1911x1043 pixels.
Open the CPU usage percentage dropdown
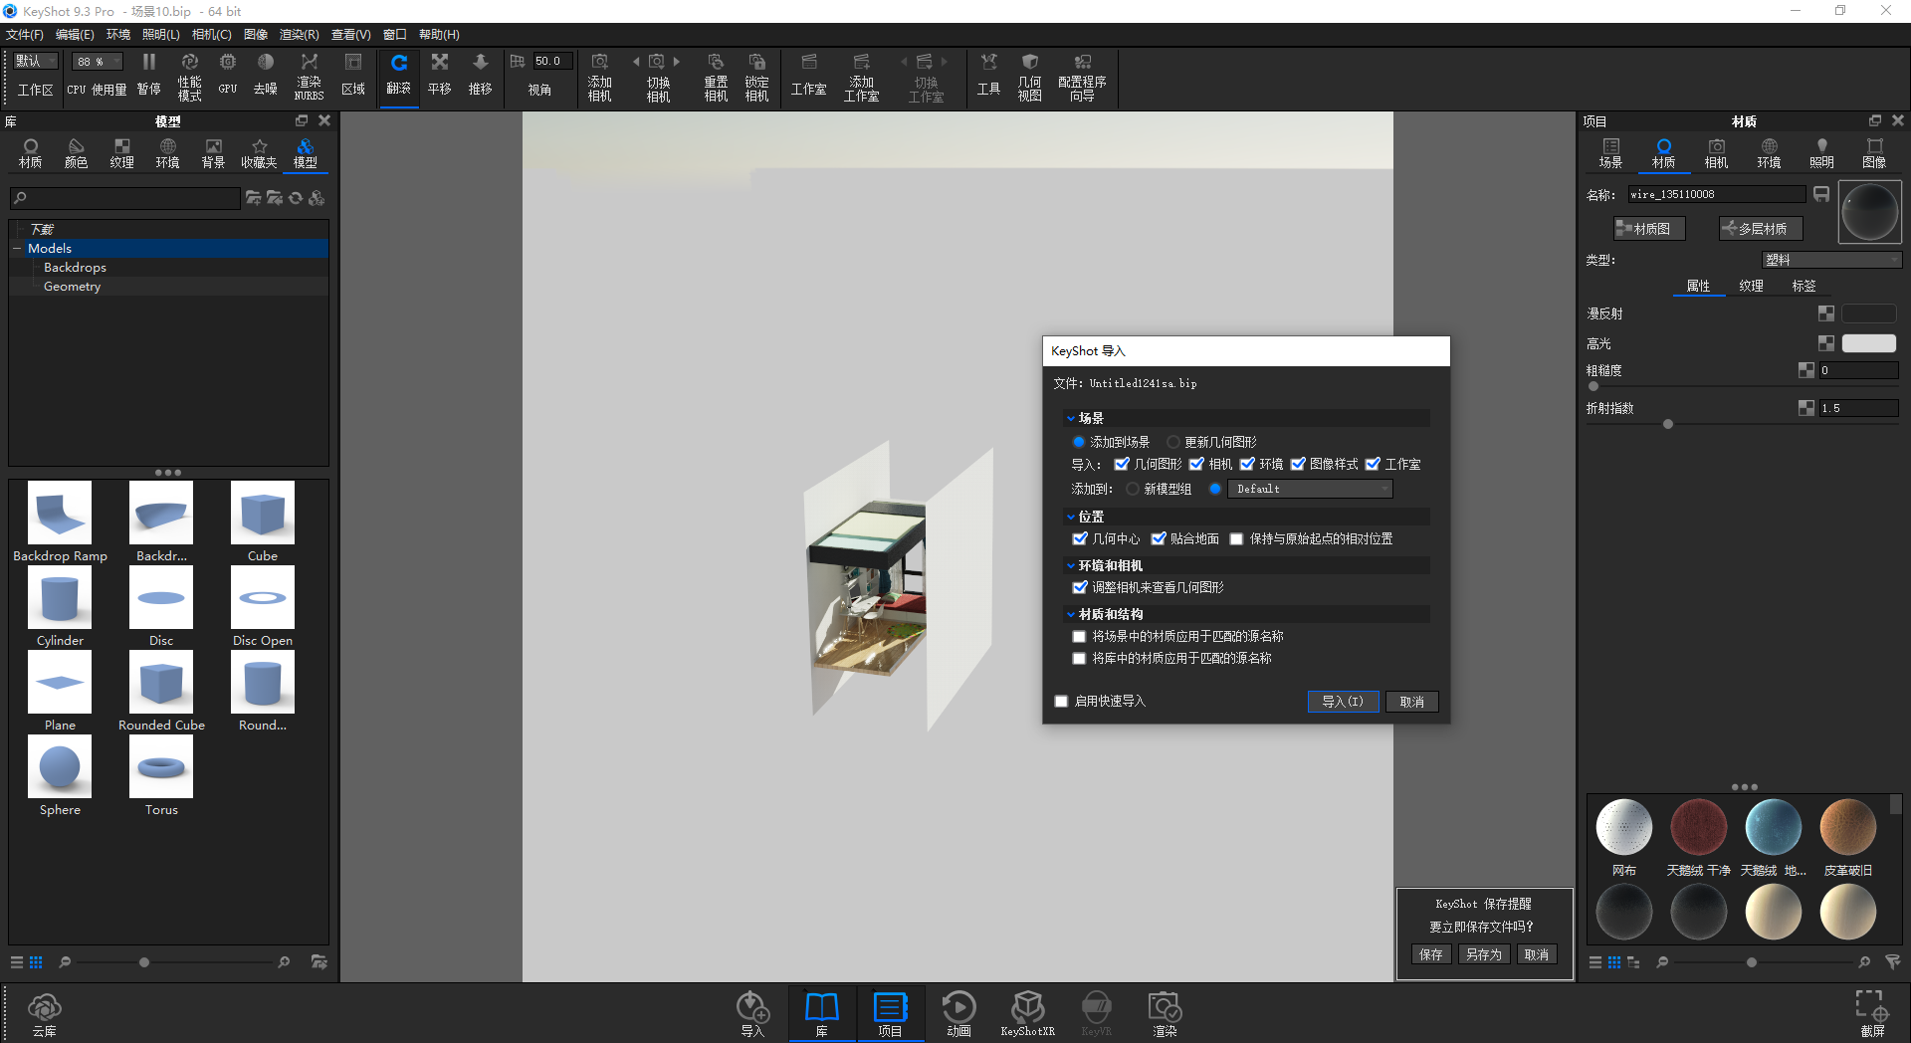click(x=98, y=61)
